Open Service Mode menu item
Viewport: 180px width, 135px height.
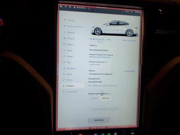[70, 92]
